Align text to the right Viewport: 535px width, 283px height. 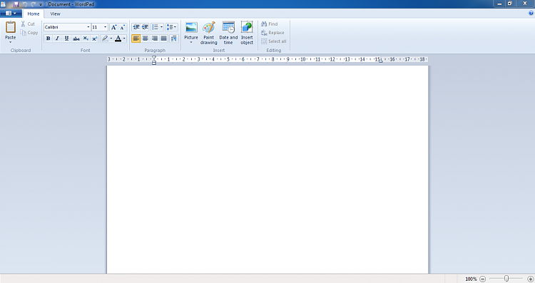click(155, 38)
